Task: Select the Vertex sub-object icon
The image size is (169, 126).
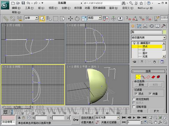Action: (x=138, y=77)
